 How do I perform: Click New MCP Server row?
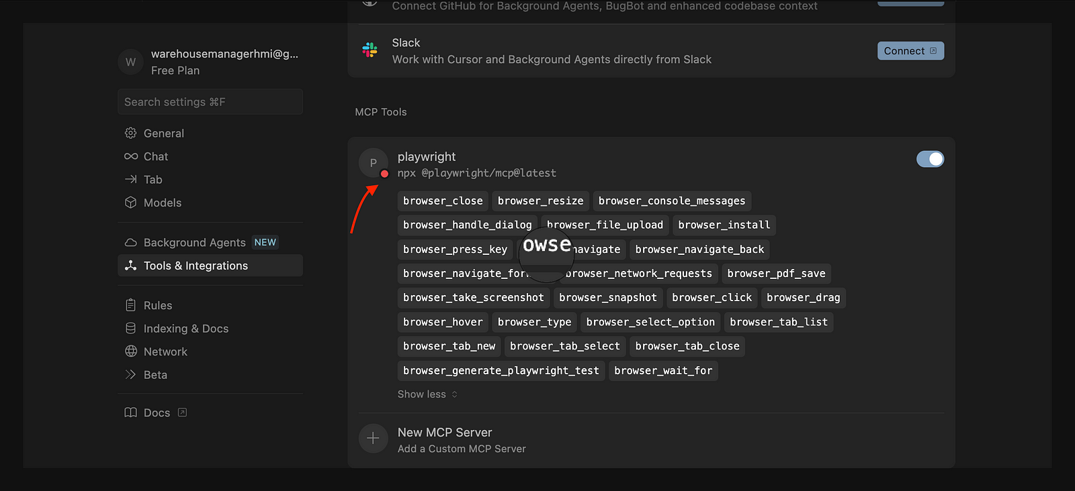tap(651, 440)
